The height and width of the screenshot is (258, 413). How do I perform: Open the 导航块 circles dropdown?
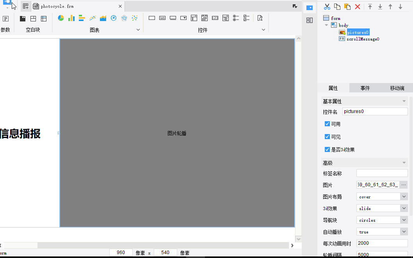pos(404,220)
